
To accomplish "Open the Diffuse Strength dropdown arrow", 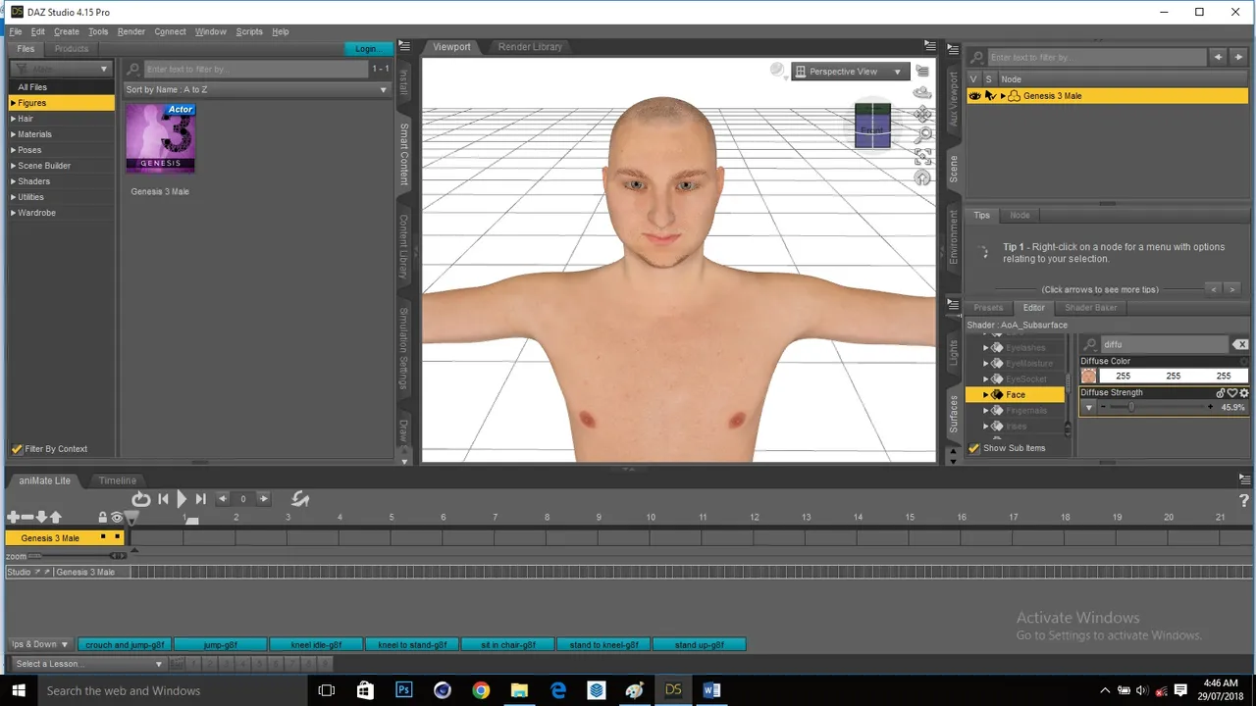I will pos(1089,407).
